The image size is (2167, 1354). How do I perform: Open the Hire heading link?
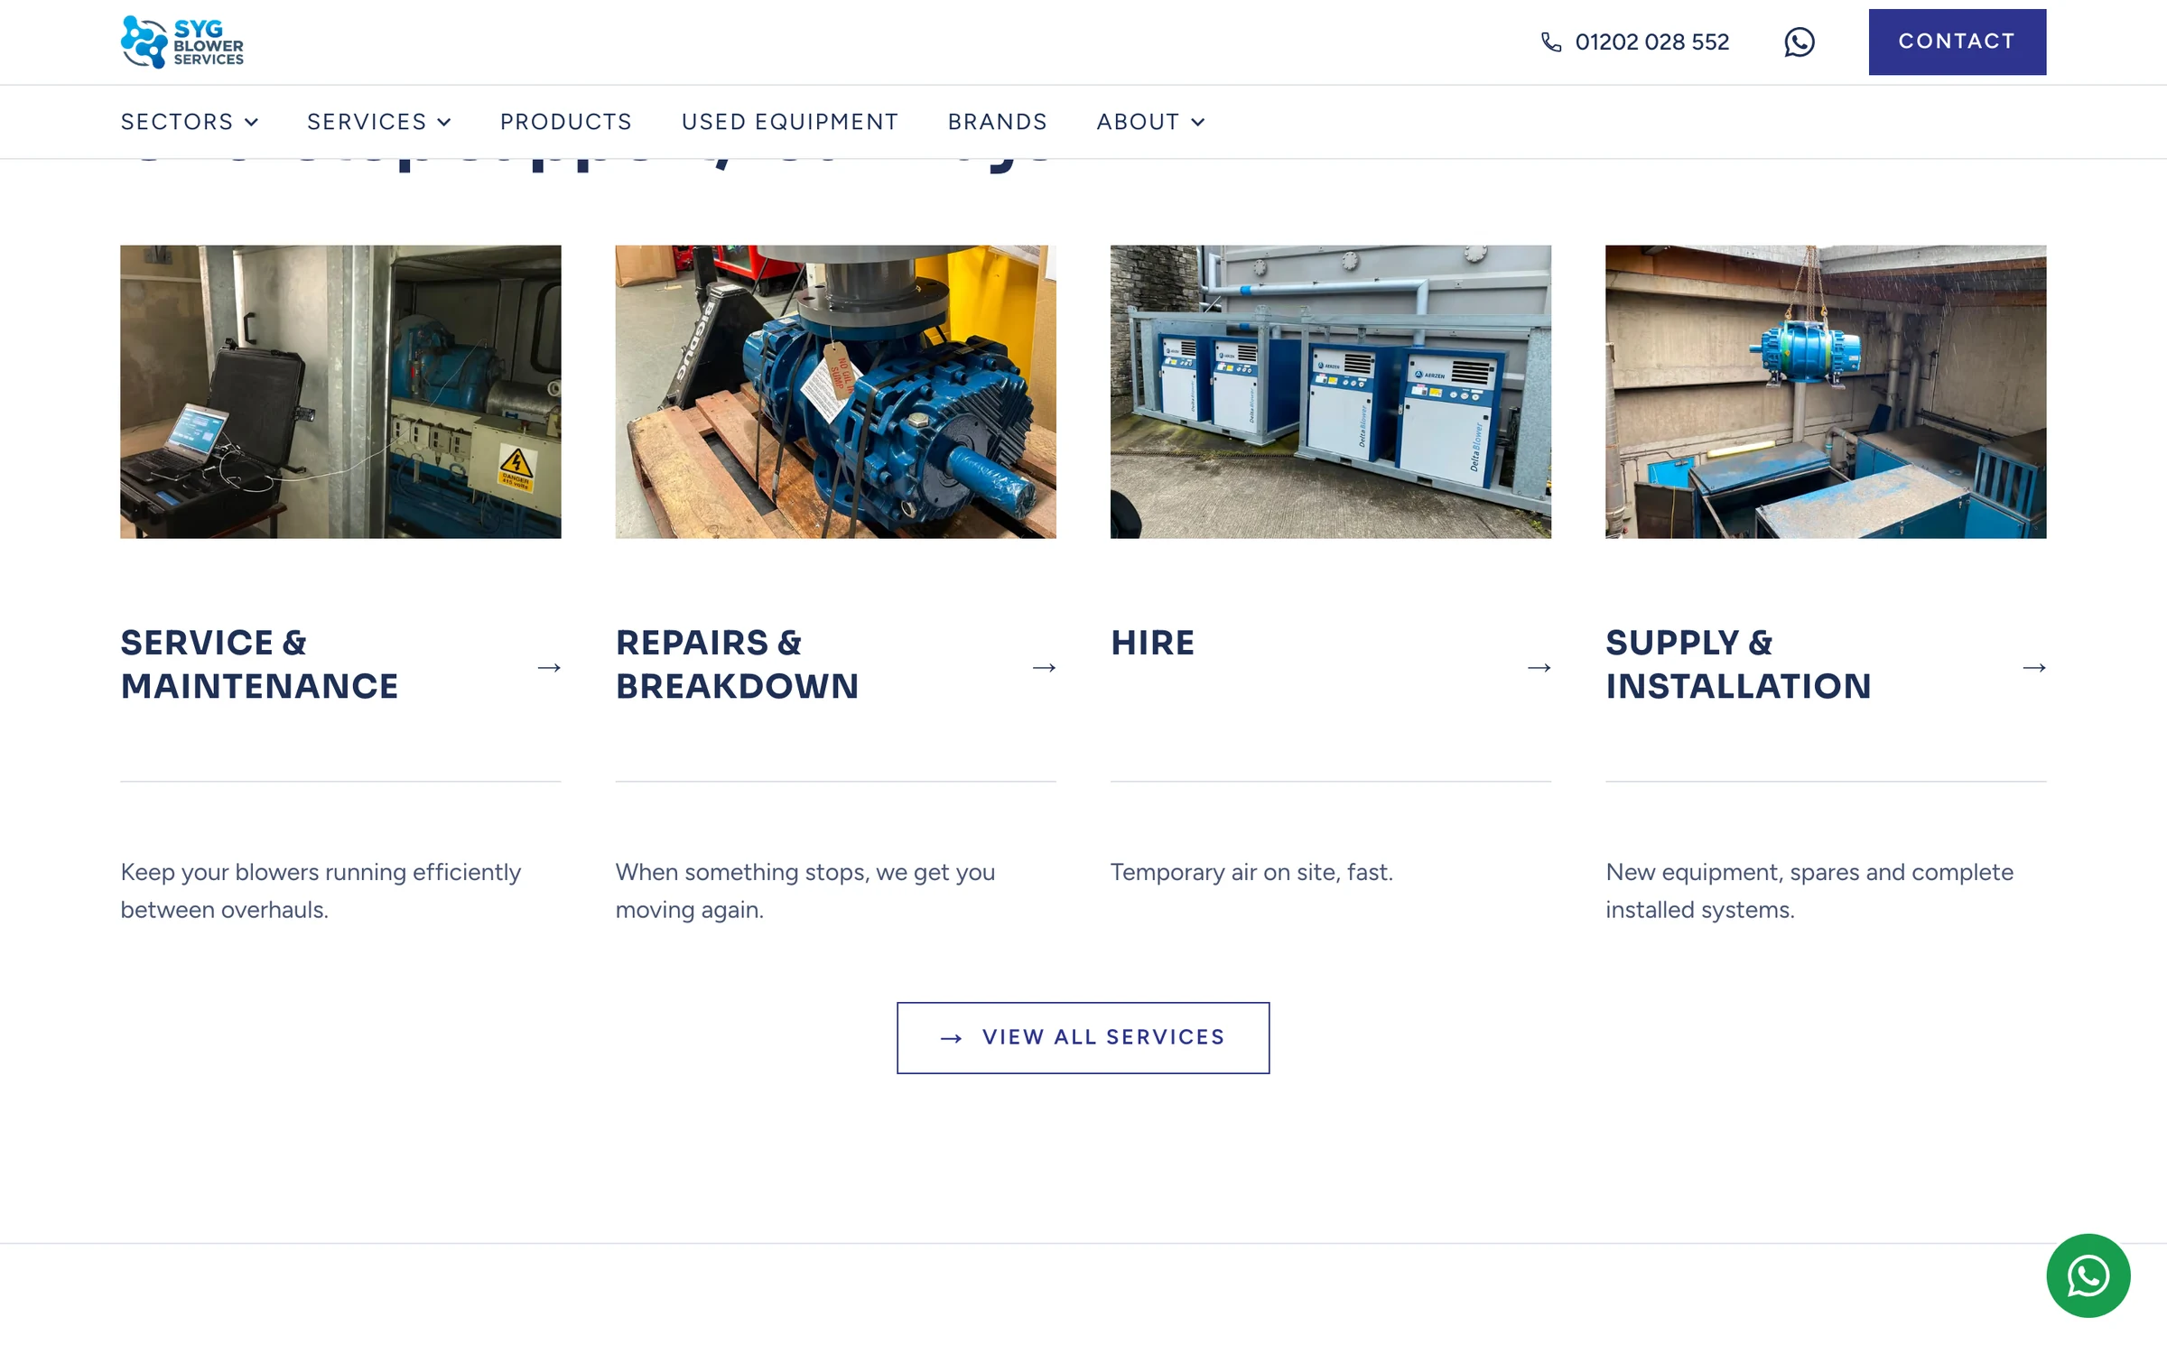point(1152,643)
